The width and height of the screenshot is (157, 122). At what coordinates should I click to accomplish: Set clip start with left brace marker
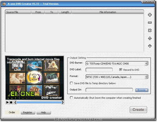pyautogui.click(x=15, y=102)
